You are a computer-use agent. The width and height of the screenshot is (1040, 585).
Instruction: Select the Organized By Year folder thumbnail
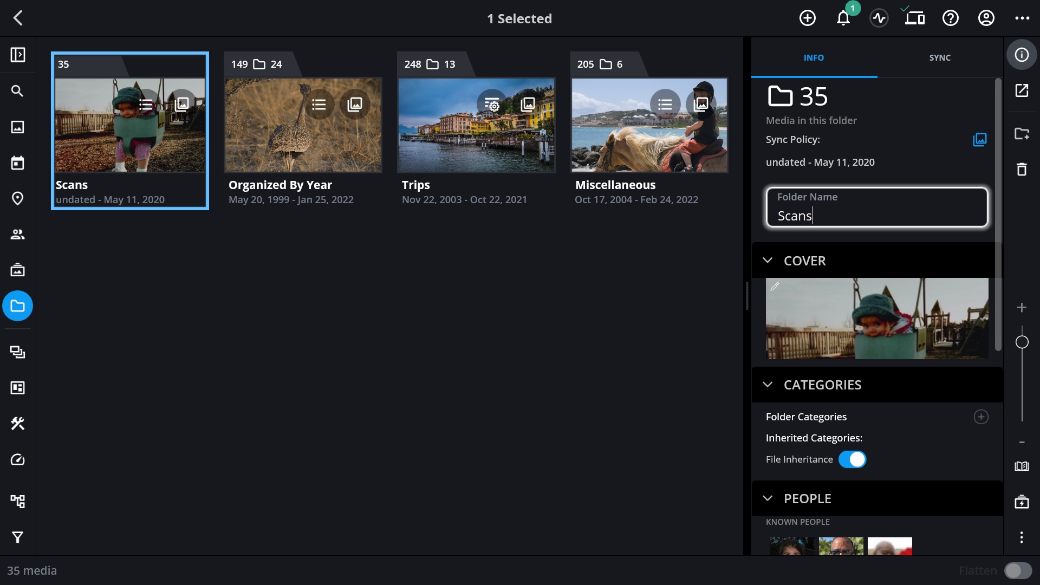(x=303, y=125)
